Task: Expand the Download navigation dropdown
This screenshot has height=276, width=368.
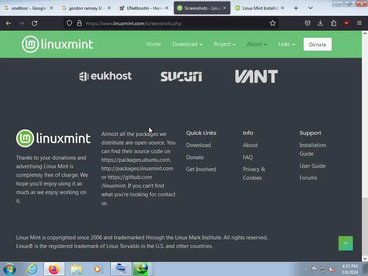Action: tap(187, 44)
